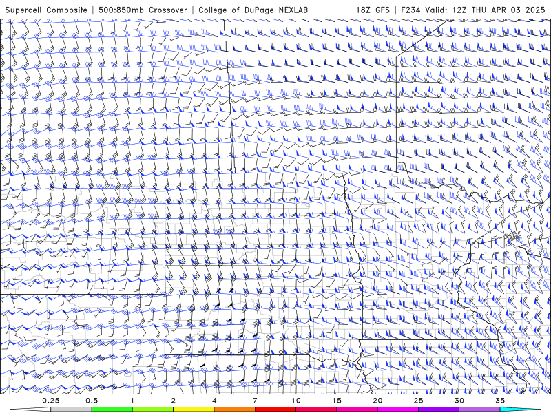This screenshot has width=551, height=413.
Task: Click the purple legend segment between 25 and 30
Action: [x=439, y=410]
